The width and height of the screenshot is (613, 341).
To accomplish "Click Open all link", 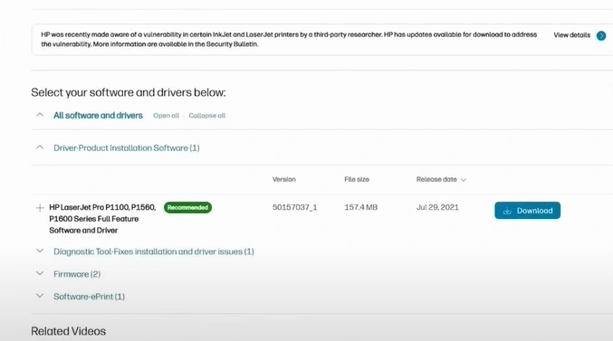I will [x=166, y=116].
